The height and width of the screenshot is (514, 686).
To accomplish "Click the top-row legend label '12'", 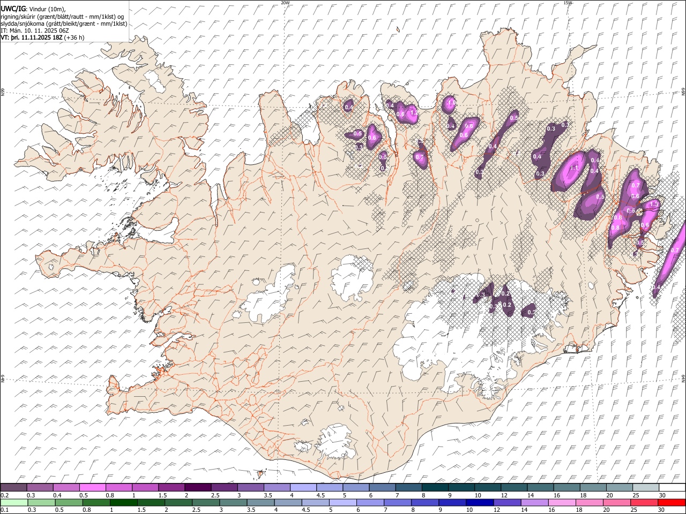I will tap(504, 495).
